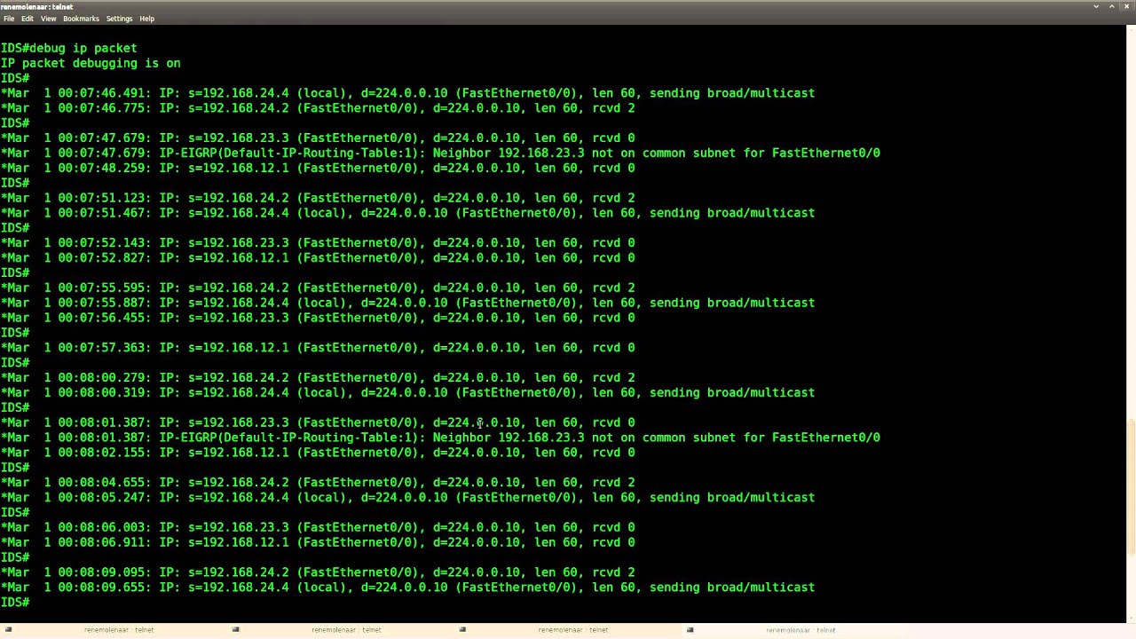
Task: Click the log line timestamped 00:07:52.827
Action: coord(318,257)
